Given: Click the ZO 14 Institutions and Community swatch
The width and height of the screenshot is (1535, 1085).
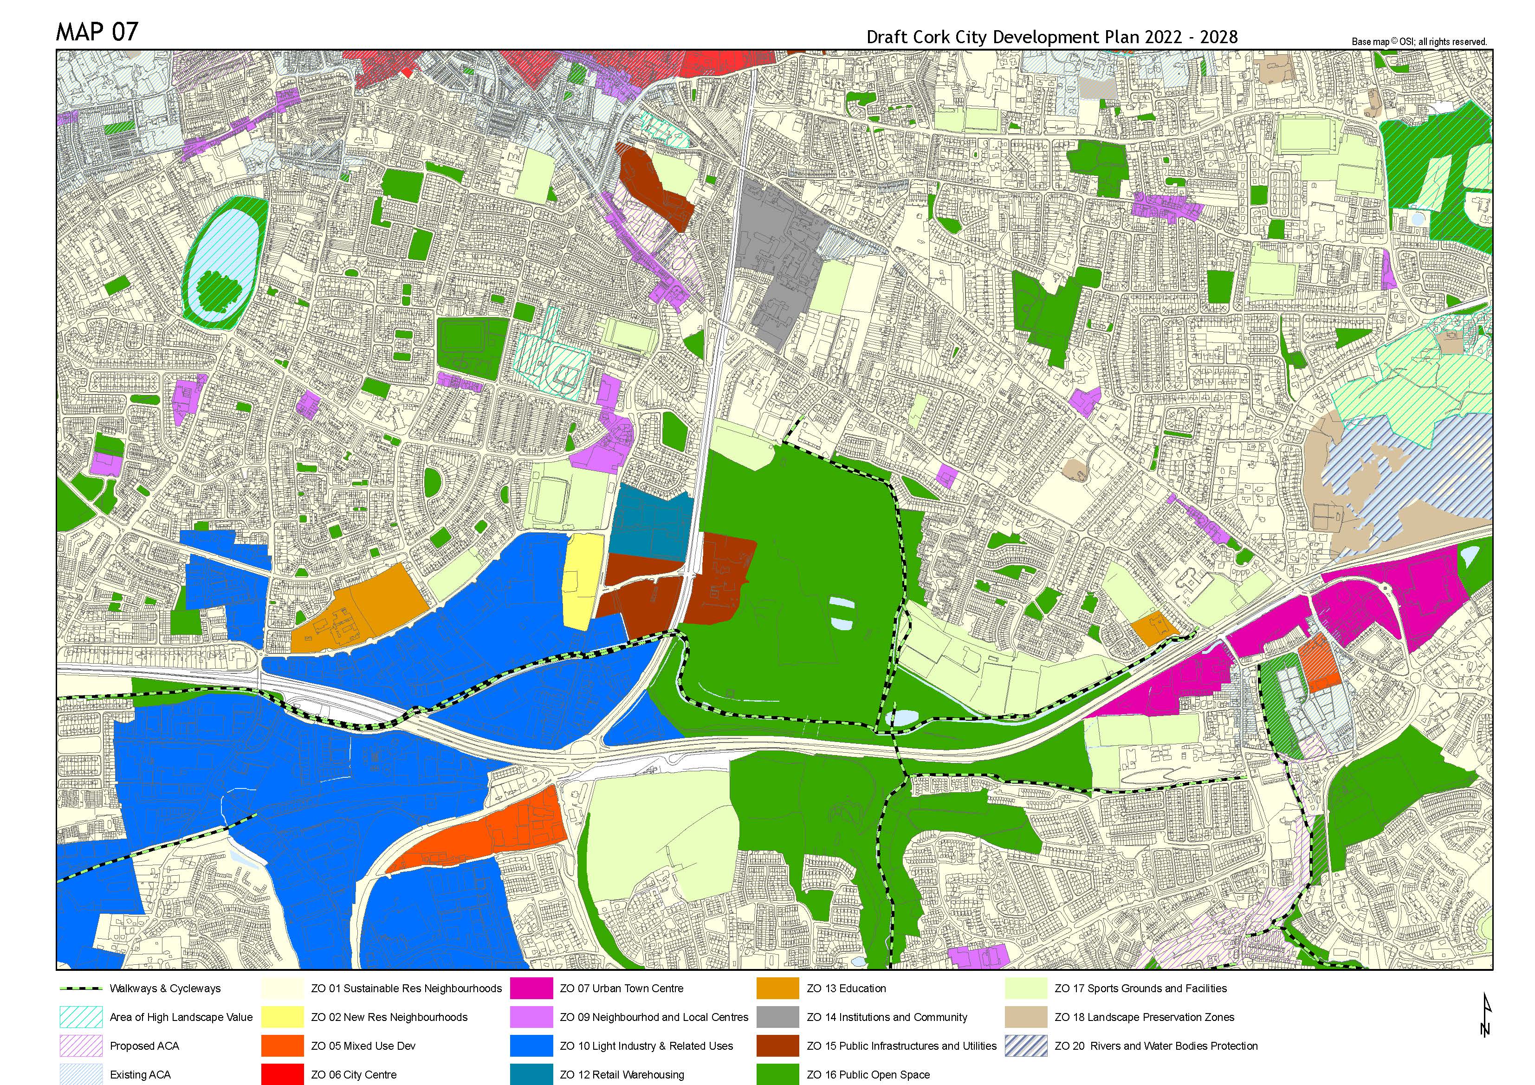Looking at the screenshot, I should point(778,1017).
